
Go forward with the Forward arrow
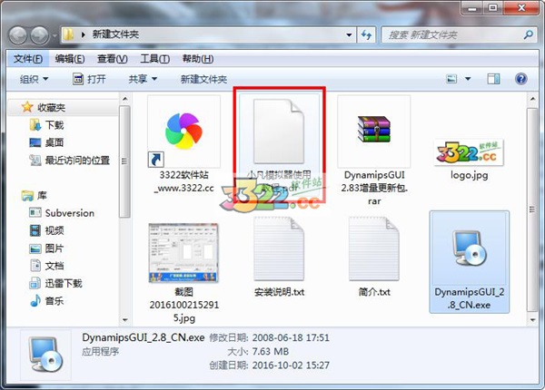tap(40, 35)
